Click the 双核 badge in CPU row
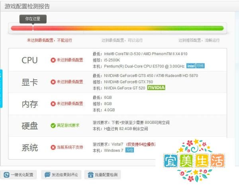The width and height of the screenshot is (239, 187). (x=200, y=66)
